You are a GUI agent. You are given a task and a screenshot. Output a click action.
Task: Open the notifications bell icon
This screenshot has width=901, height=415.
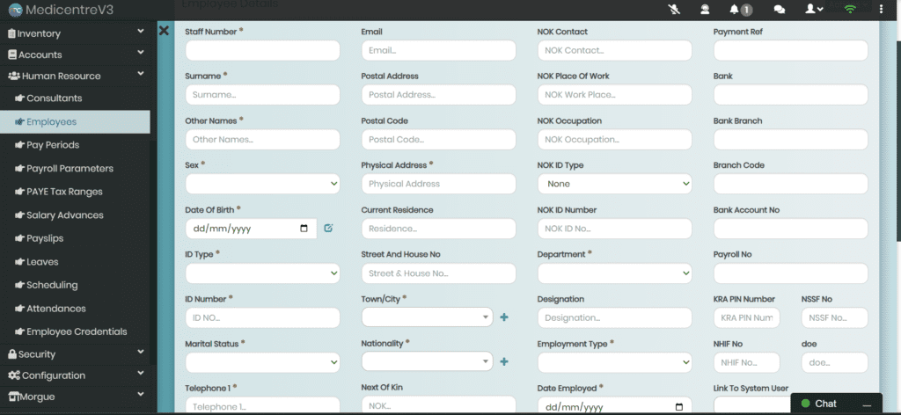[x=735, y=9]
